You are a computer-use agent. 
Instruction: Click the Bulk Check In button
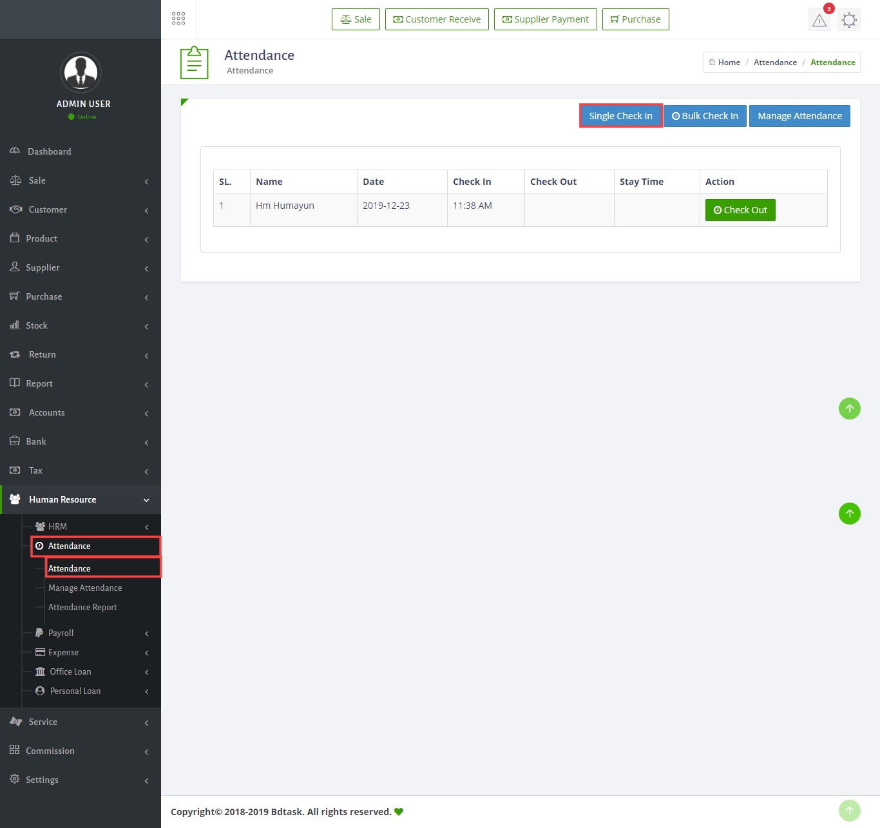click(x=705, y=116)
